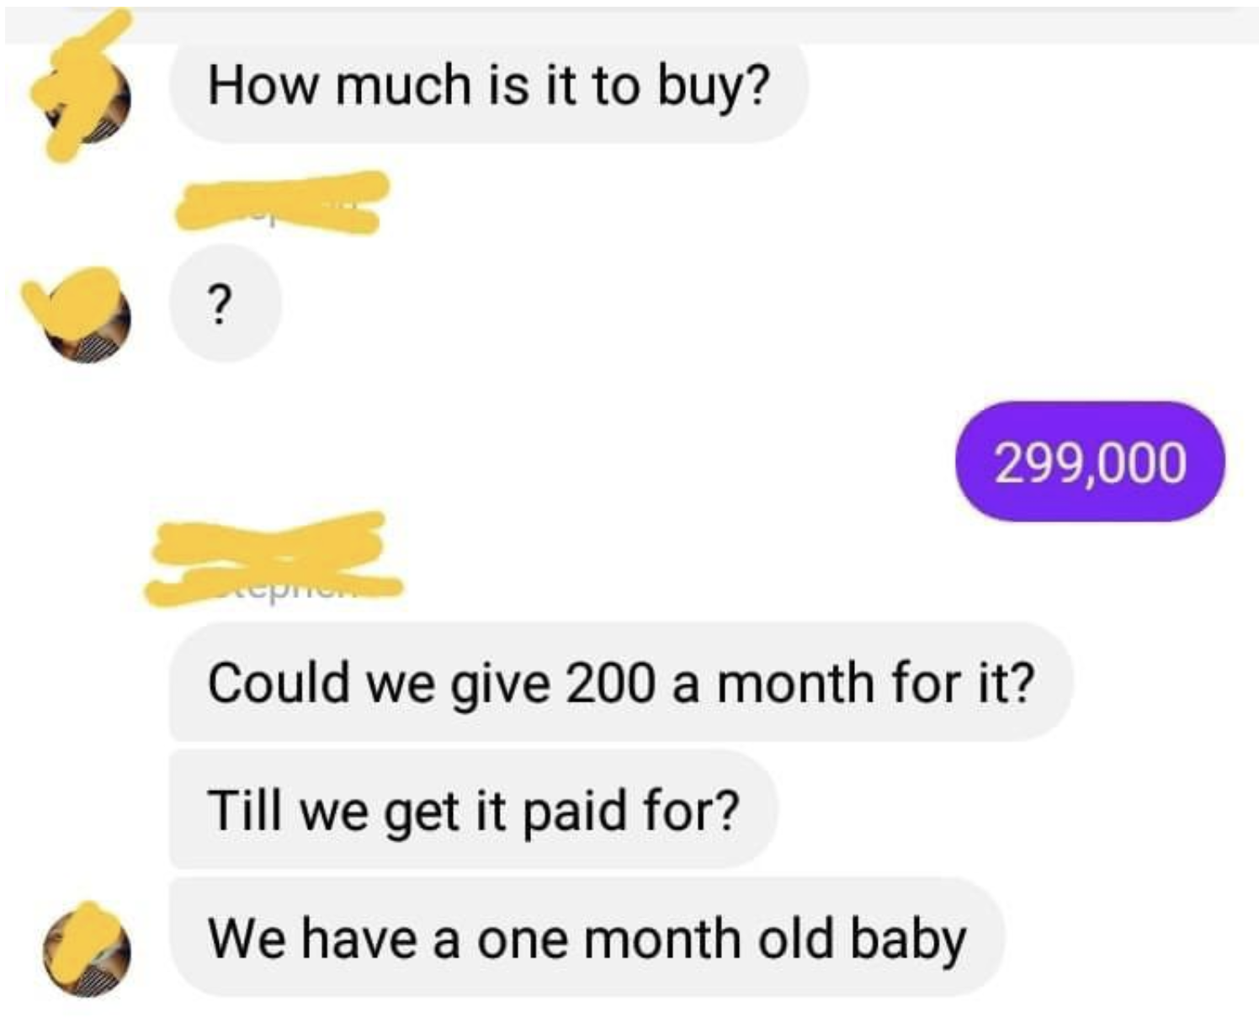Tap the "?" message bubble

tap(225, 303)
